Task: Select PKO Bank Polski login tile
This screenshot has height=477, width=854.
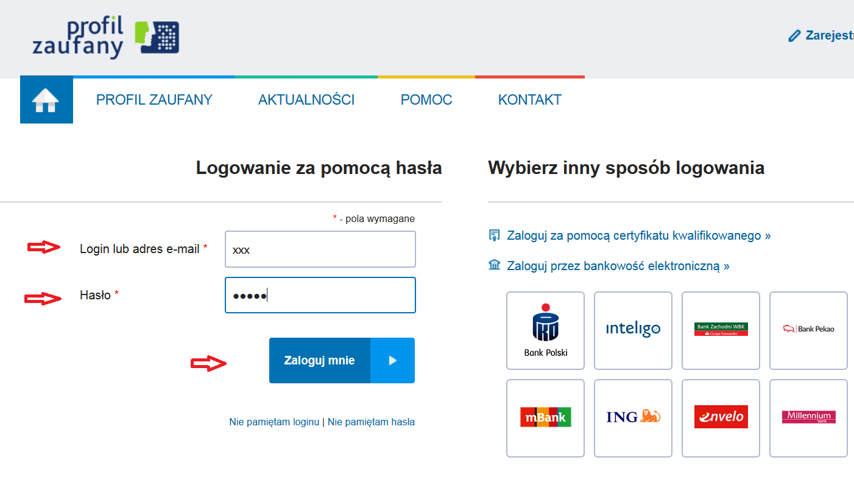Action: (545, 330)
